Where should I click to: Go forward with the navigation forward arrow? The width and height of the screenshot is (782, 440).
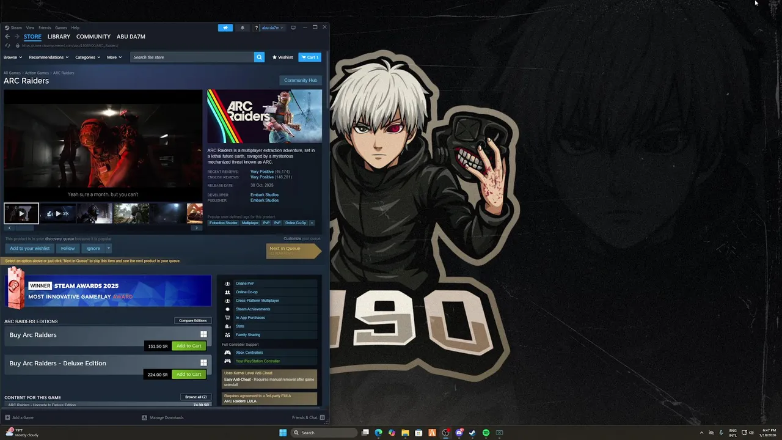[17, 37]
